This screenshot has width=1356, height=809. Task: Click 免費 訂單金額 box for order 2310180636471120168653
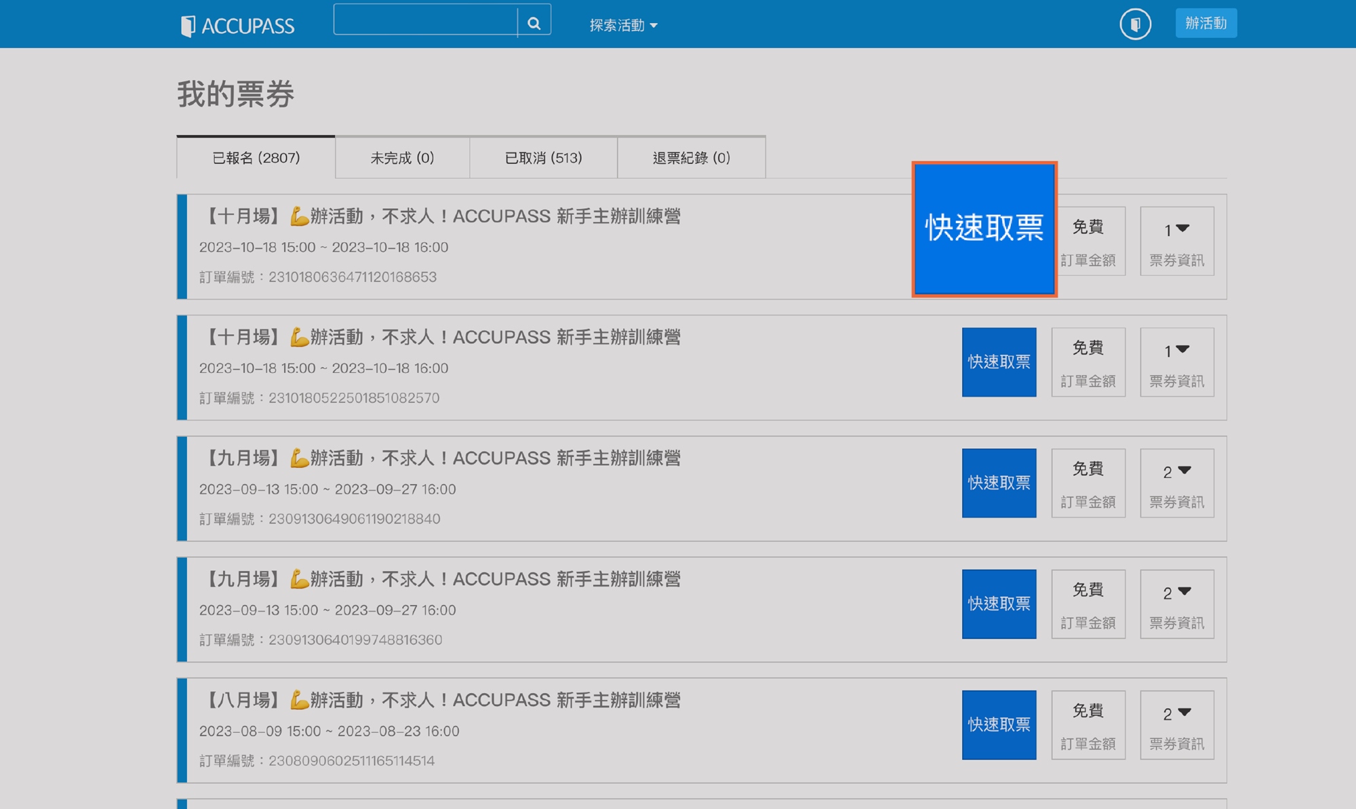[1091, 241]
